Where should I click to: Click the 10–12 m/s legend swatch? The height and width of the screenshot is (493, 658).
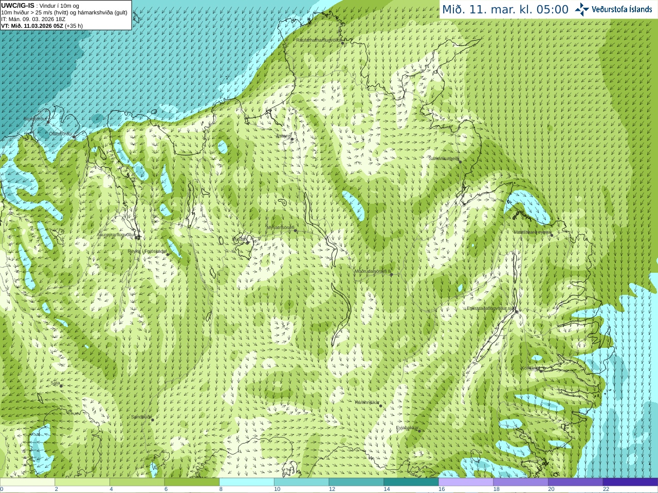(301, 482)
